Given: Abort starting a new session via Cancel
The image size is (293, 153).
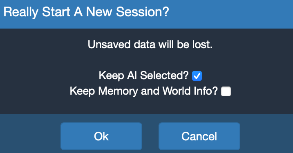Looking at the screenshot, I should (199, 136).
